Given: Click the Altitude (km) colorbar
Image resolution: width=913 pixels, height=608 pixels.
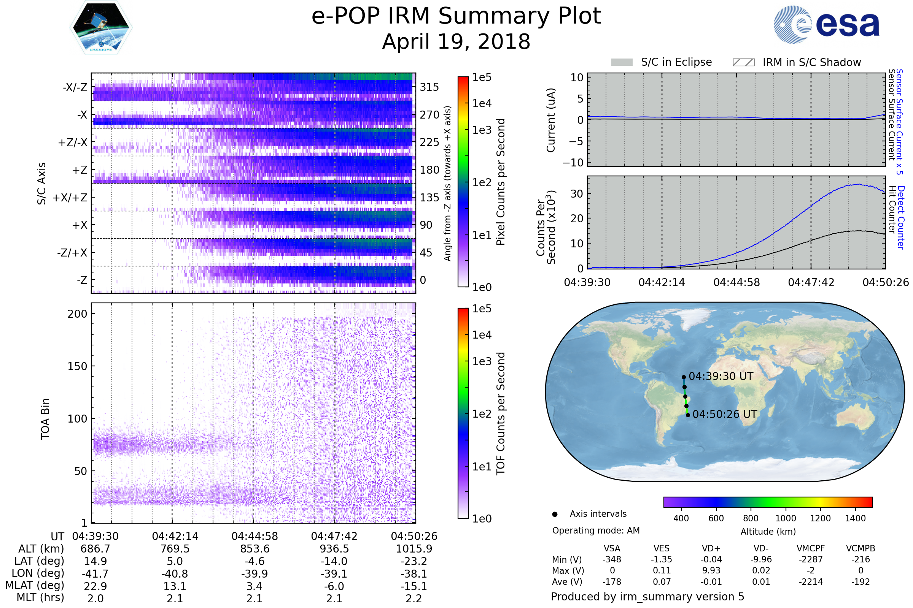Looking at the screenshot, I should pos(768,502).
